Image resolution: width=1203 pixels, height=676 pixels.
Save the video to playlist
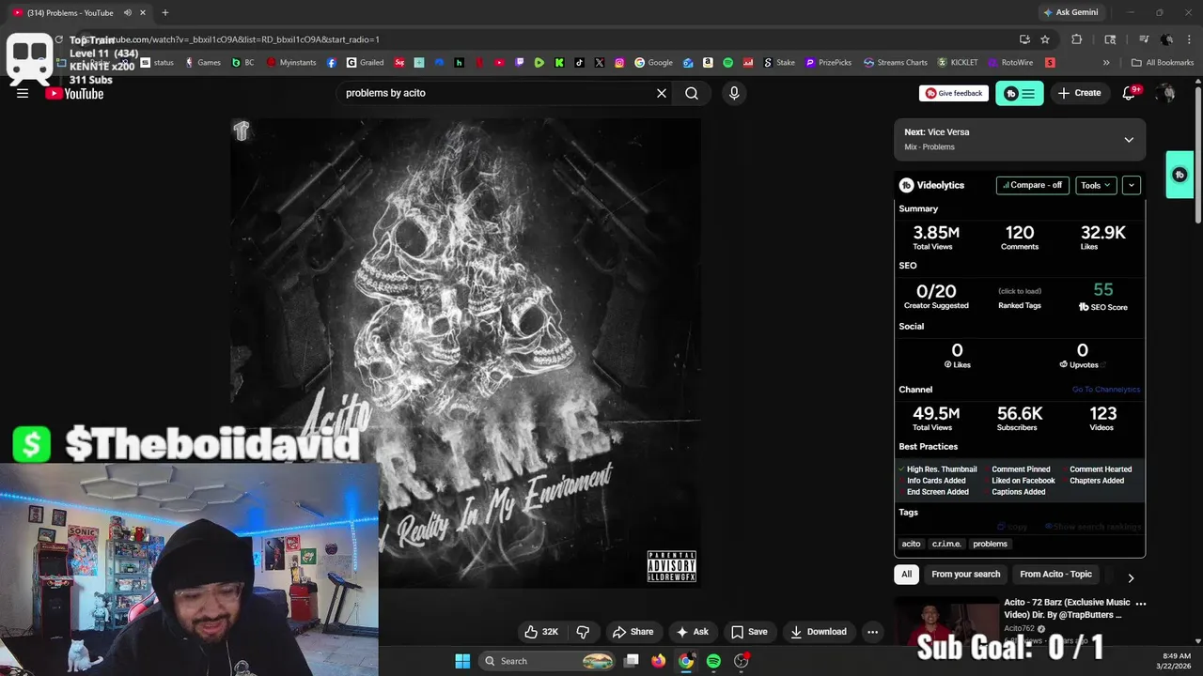tap(749, 632)
